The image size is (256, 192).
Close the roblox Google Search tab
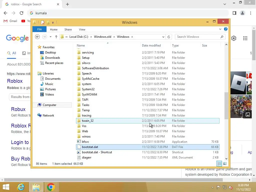click(58, 4)
